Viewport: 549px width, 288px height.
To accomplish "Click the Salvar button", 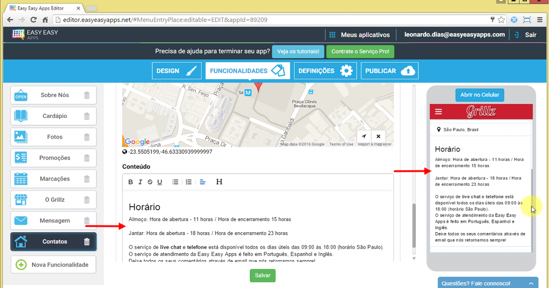I will point(263,276).
